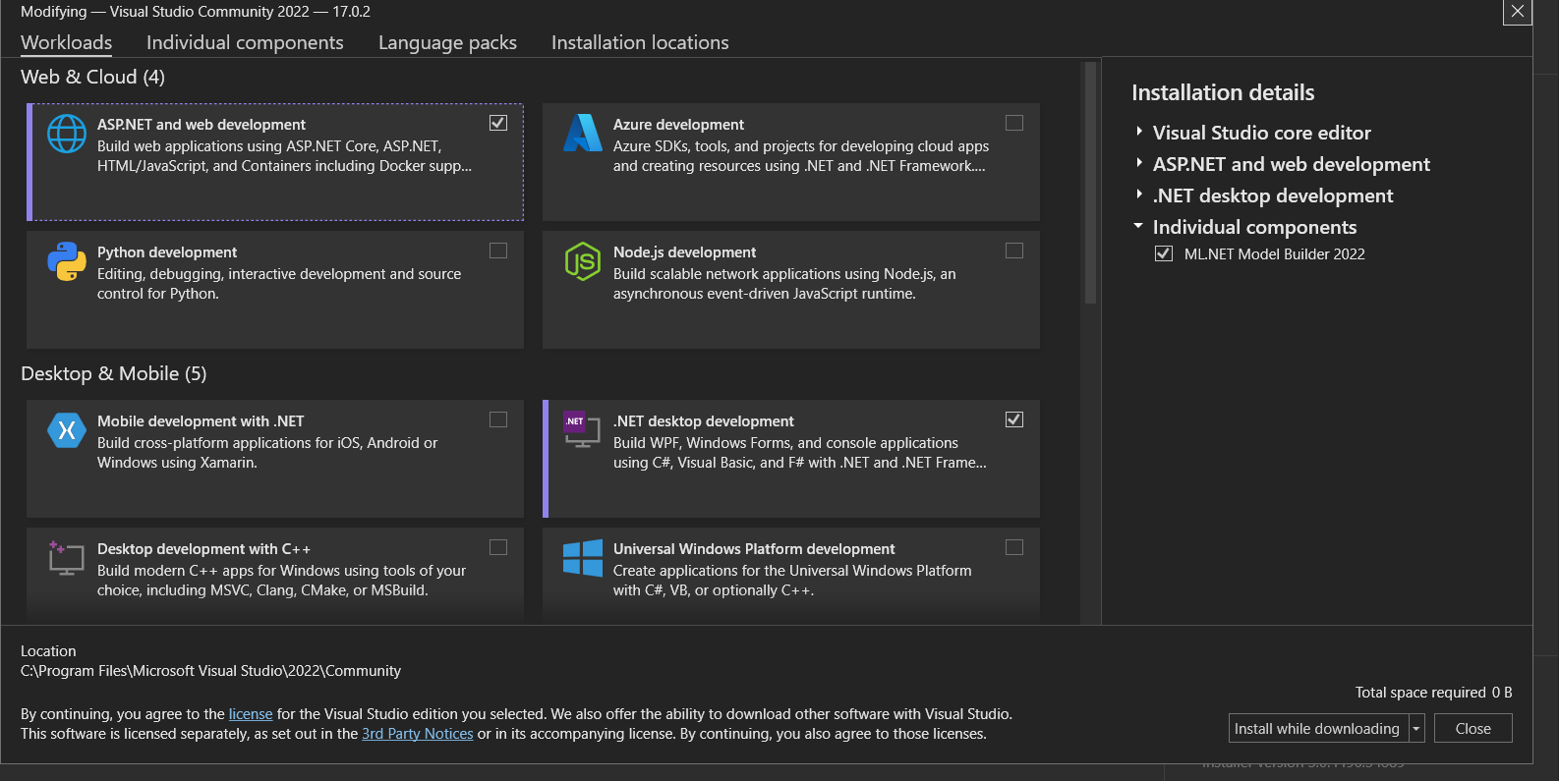Image resolution: width=1559 pixels, height=781 pixels.
Task: Click the Python development logo icon
Action: click(67, 261)
